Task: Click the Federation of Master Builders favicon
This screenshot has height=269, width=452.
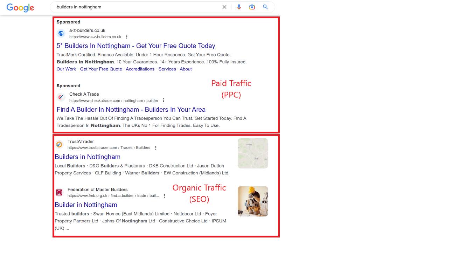Action: coord(59,192)
